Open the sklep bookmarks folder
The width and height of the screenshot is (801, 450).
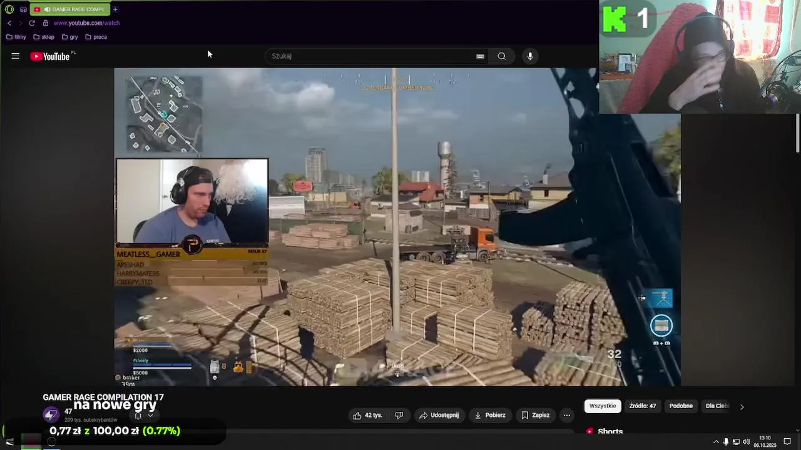44,37
